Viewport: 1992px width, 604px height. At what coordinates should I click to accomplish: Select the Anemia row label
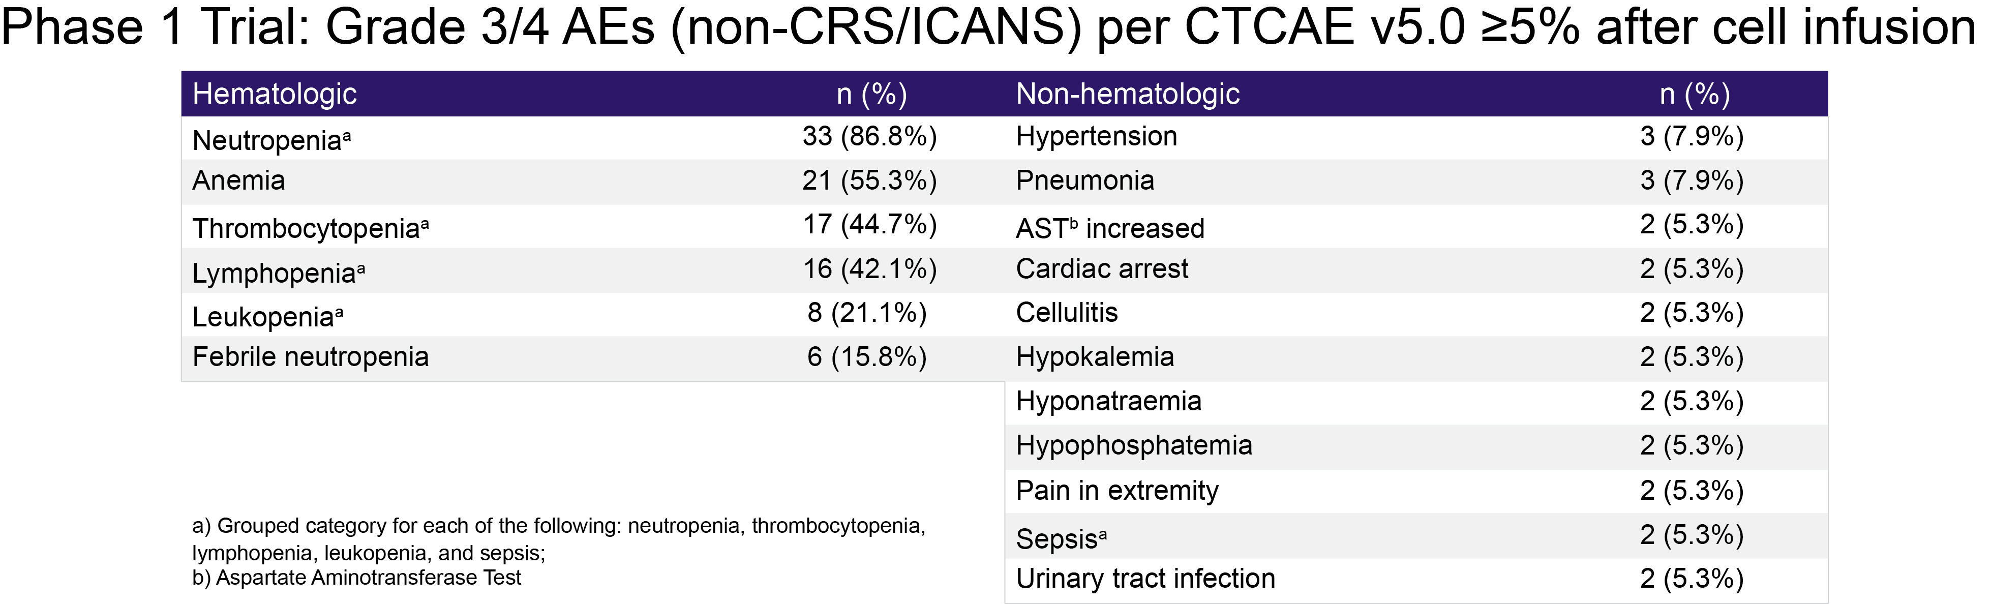(x=238, y=181)
